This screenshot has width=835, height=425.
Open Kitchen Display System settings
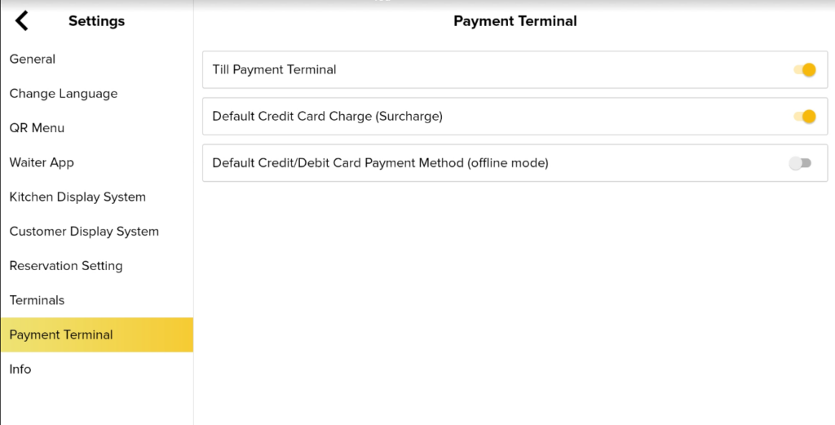click(77, 197)
